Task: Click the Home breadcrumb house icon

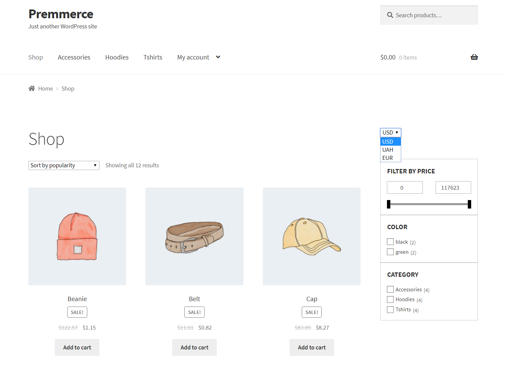Action: [32, 89]
